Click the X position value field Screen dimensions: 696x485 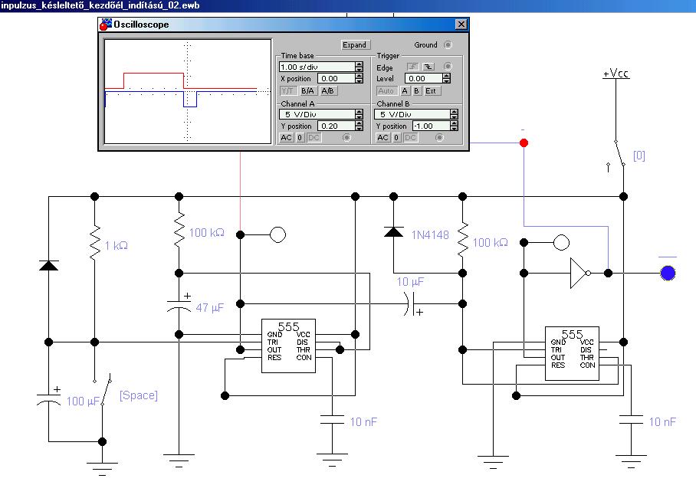[336, 79]
